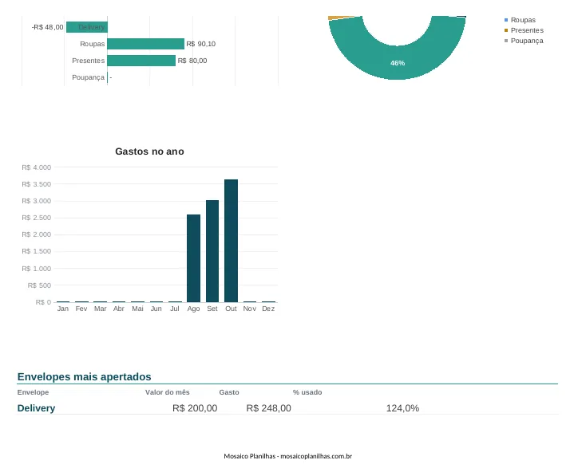Click the blue Roupas legend swatch
The image size is (574, 476).
[506, 20]
